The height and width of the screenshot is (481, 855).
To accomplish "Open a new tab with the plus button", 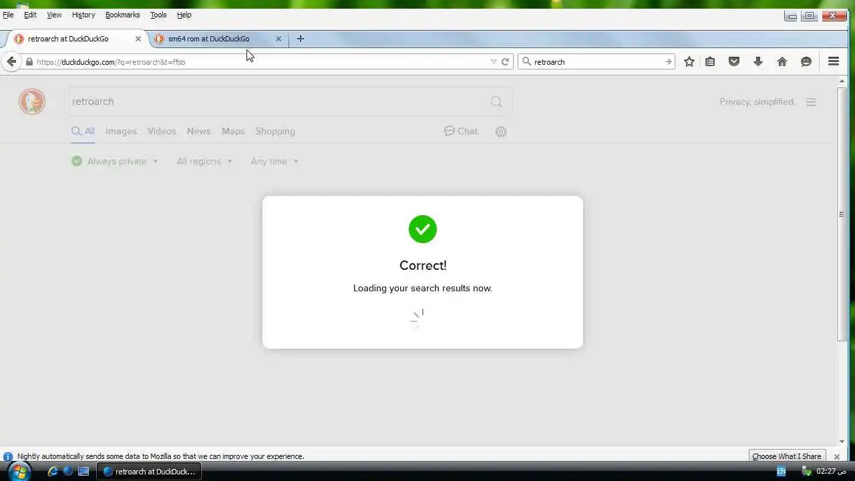I will (x=301, y=39).
